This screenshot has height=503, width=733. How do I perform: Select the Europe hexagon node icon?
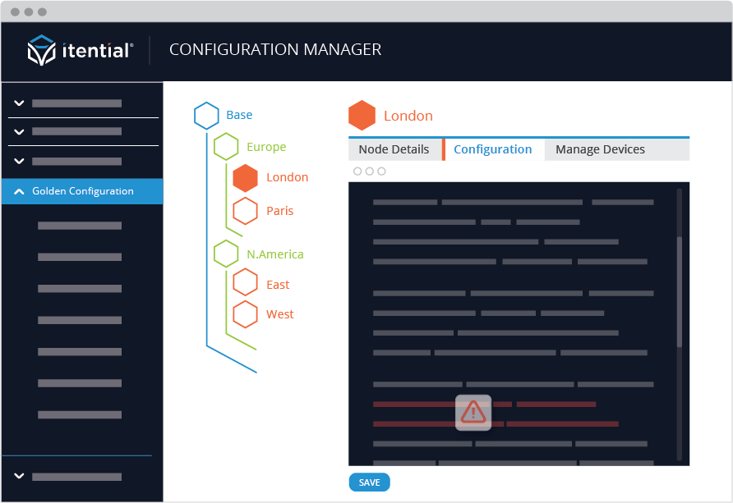[x=227, y=147]
